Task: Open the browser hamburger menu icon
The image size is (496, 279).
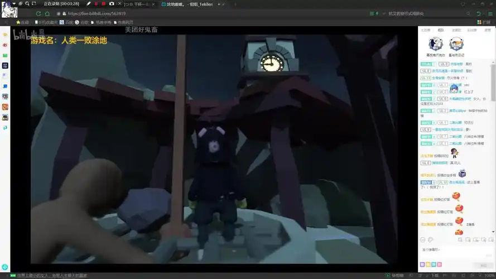Action: [x=489, y=13]
